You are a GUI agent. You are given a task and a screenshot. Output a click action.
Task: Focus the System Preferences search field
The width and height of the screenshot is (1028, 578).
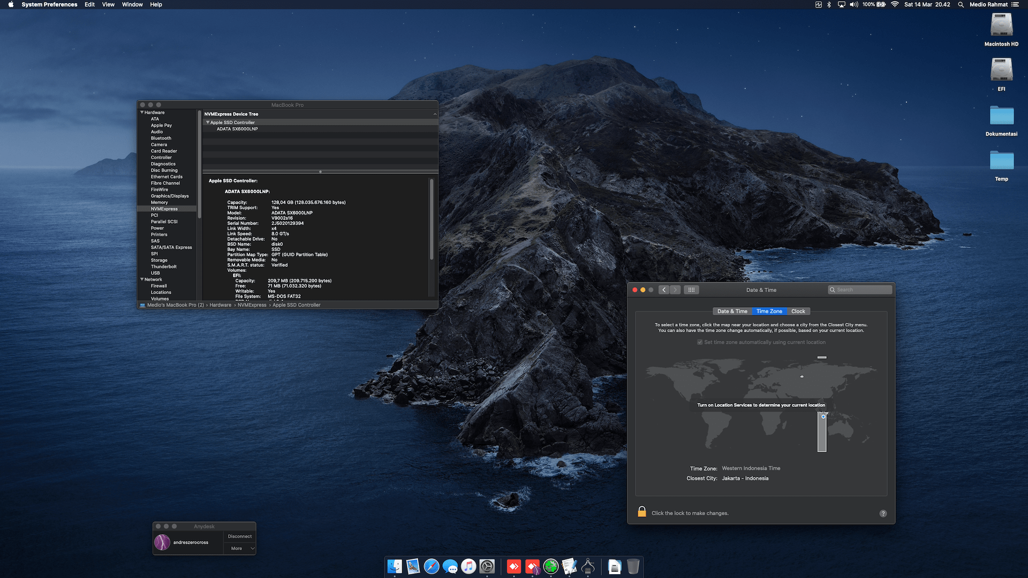pos(860,290)
